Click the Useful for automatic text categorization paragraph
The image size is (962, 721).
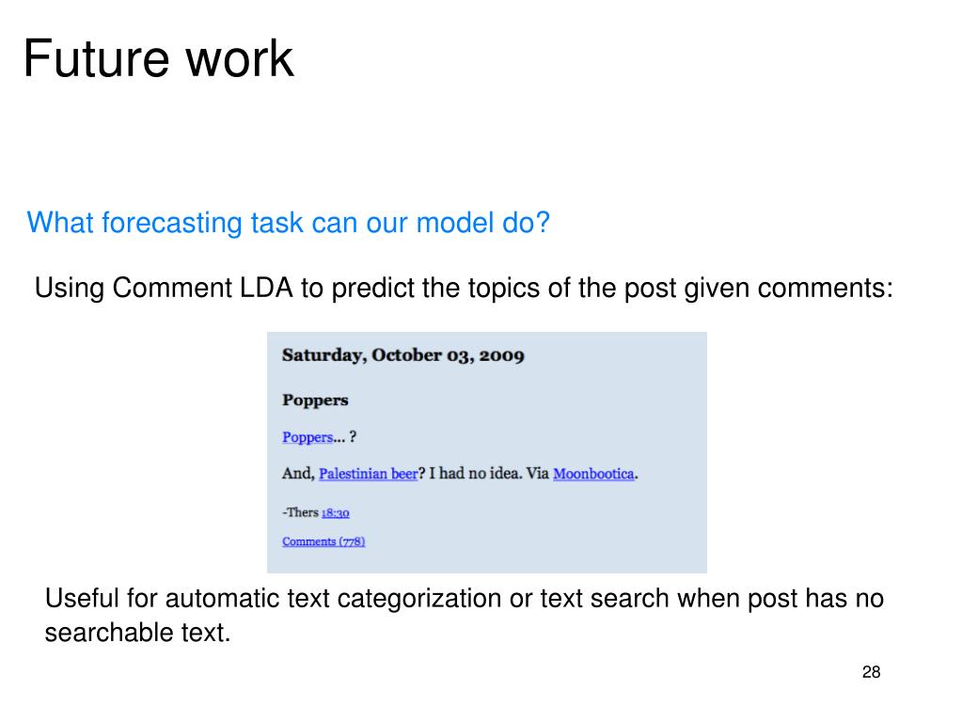click(x=464, y=615)
